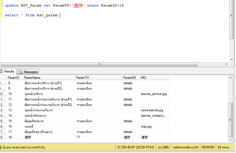Click scroll-down arrow of results grid
The height and width of the screenshot is (153, 236).
click(231, 140)
